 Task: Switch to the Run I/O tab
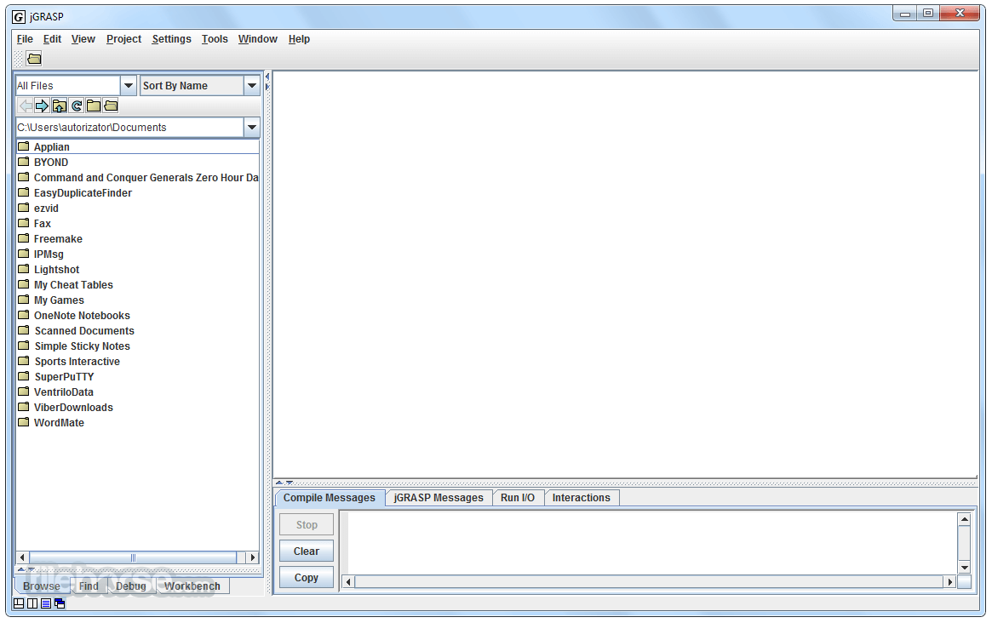coord(518,498)
